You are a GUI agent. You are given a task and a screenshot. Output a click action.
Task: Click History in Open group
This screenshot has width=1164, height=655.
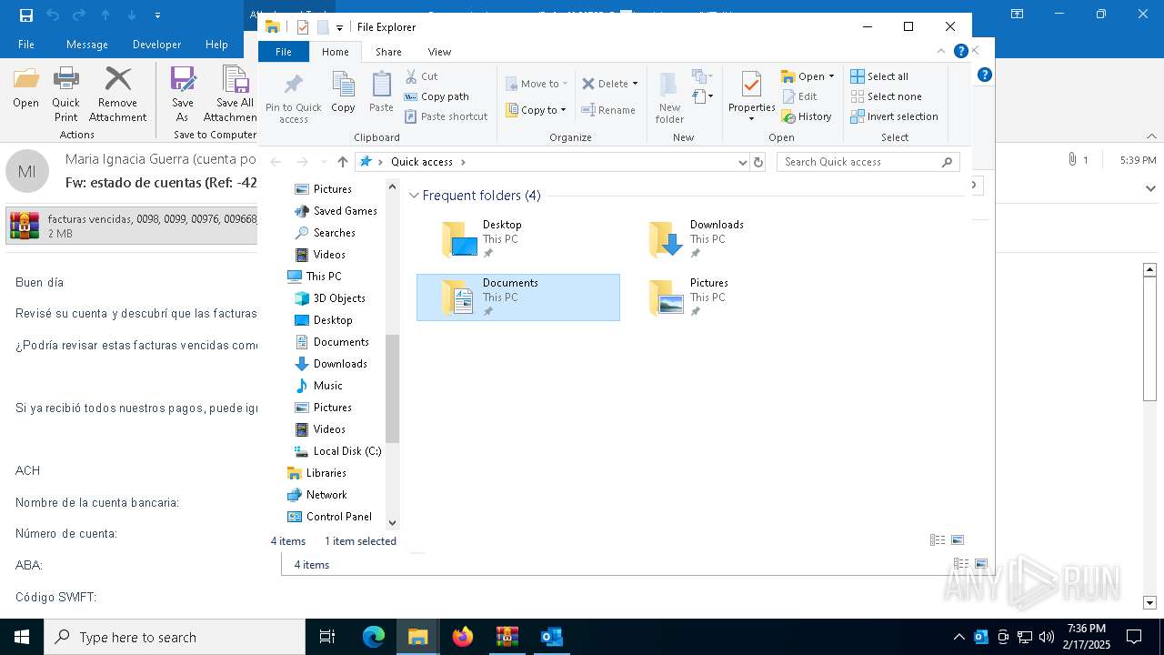click(x=807, y=116)
